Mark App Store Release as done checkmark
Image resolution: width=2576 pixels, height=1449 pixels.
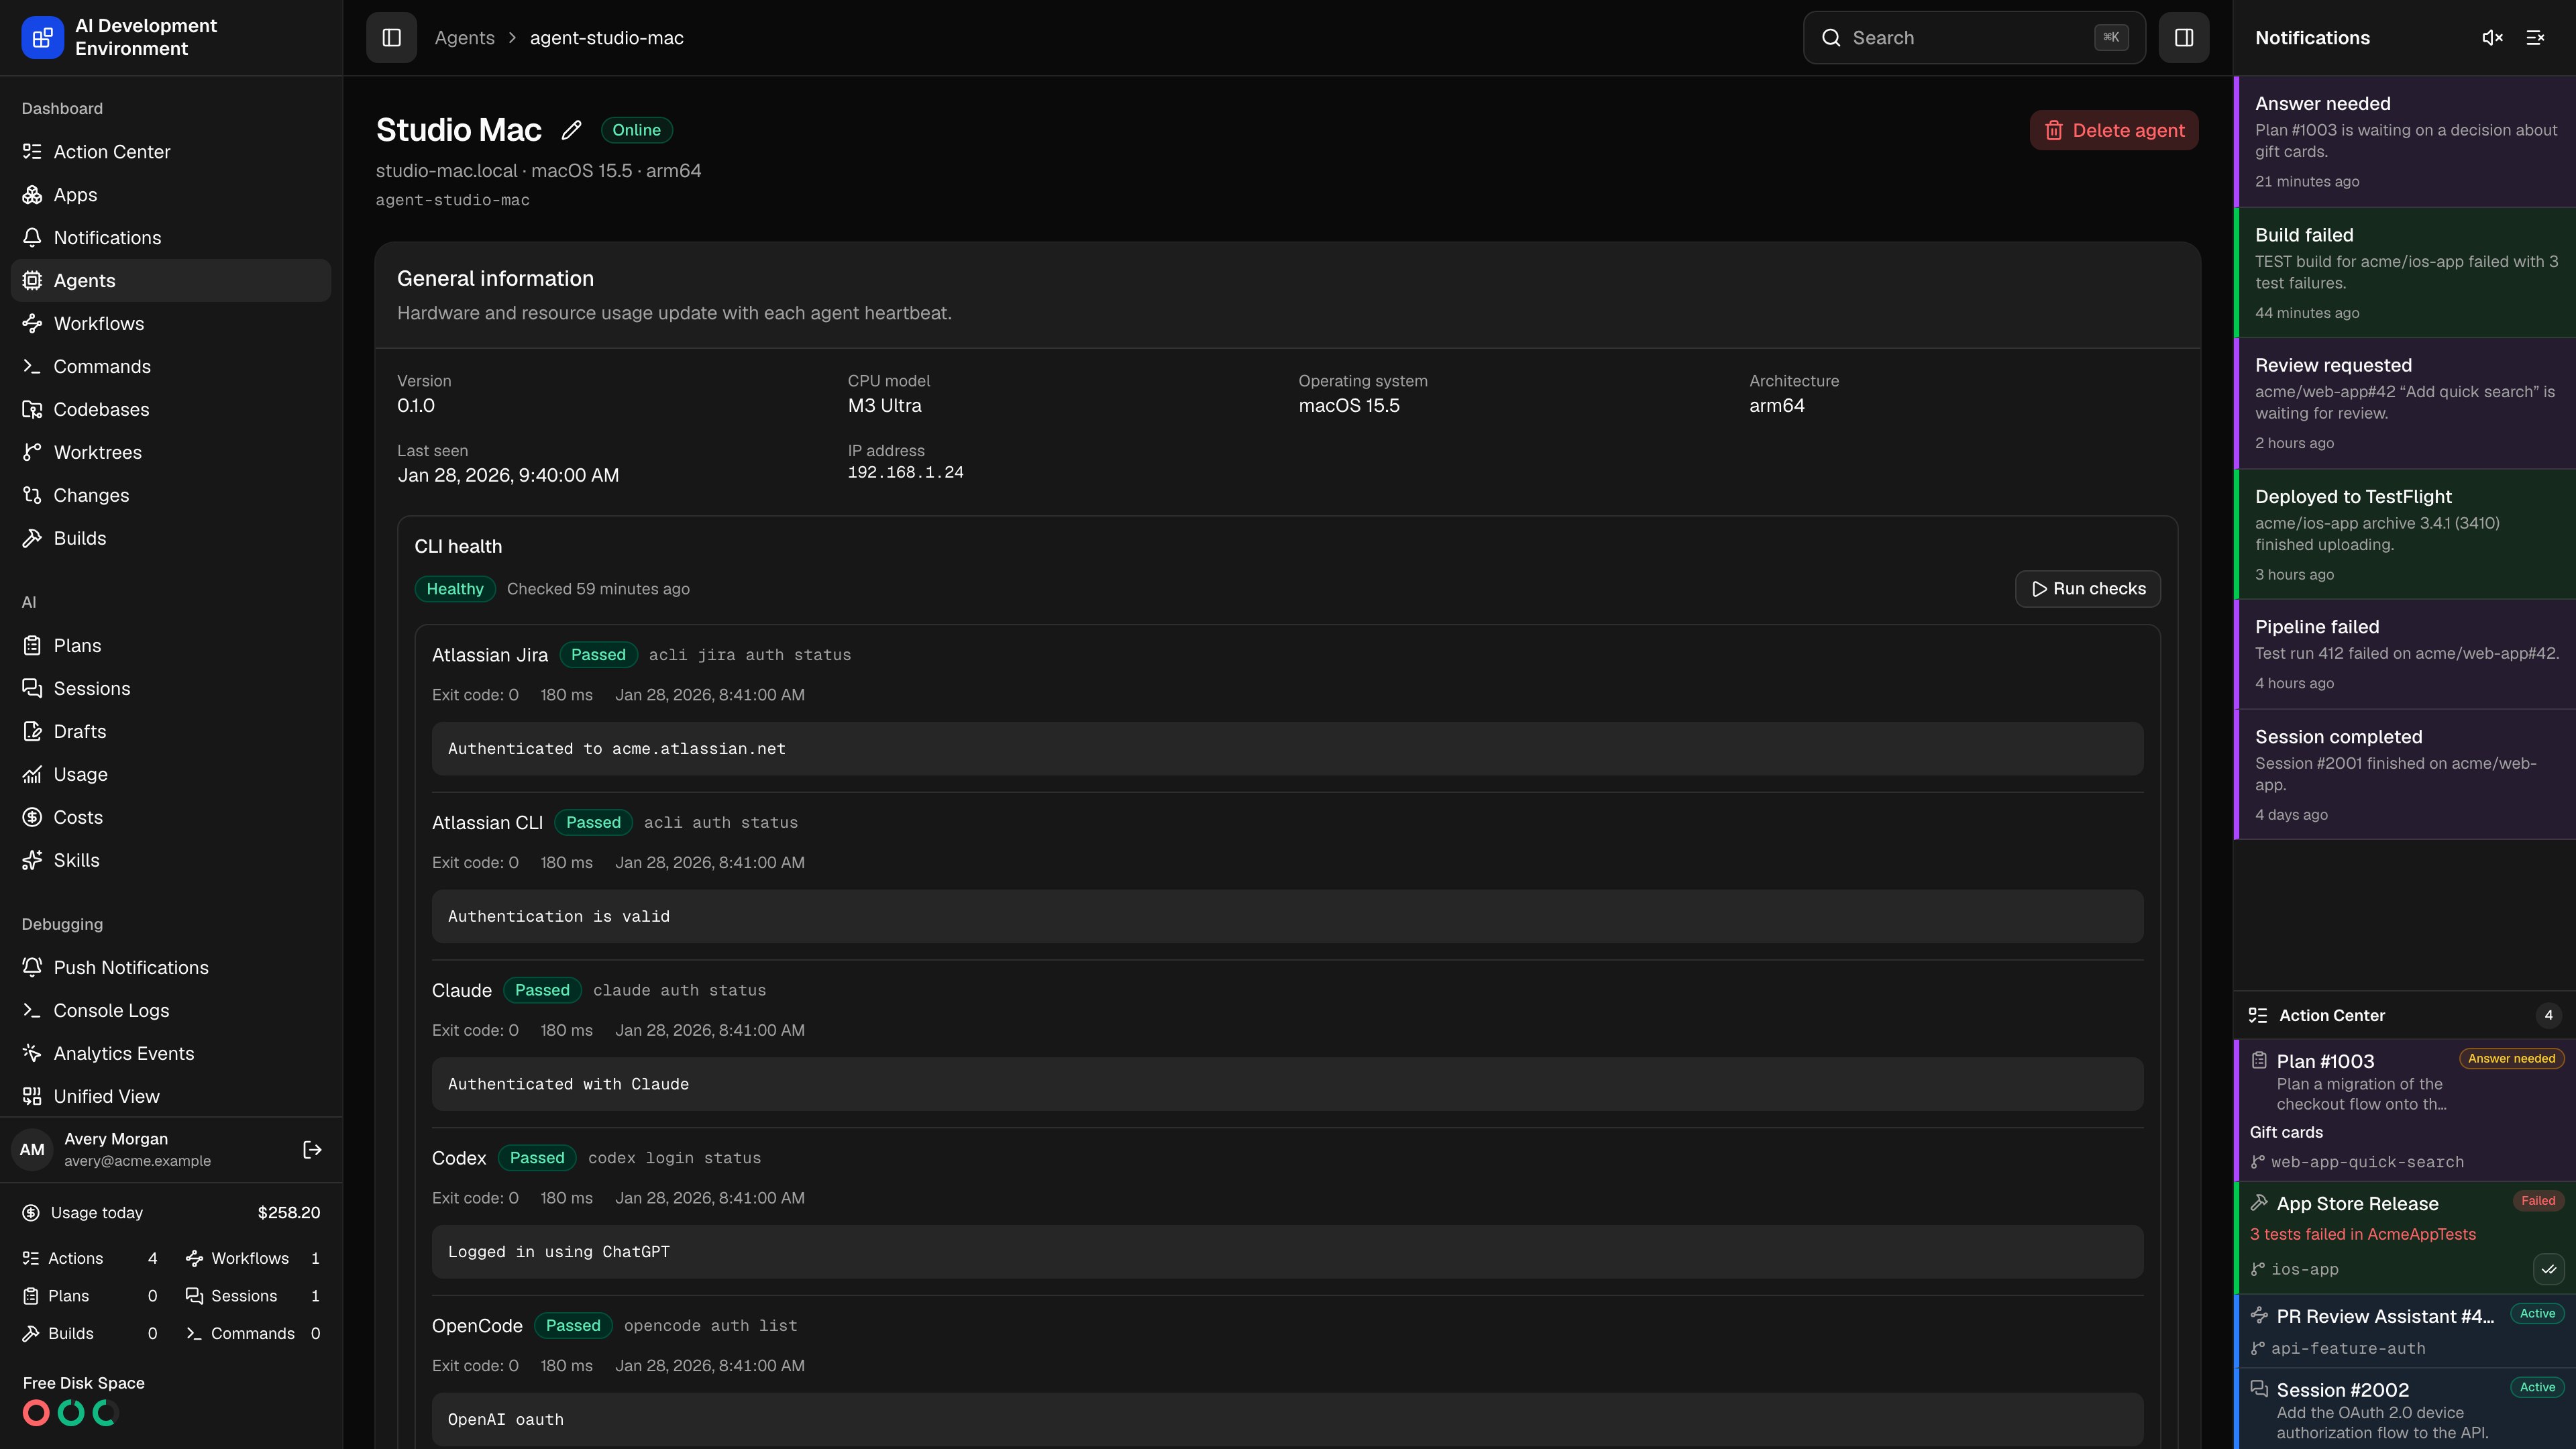click(2548, 1270)
